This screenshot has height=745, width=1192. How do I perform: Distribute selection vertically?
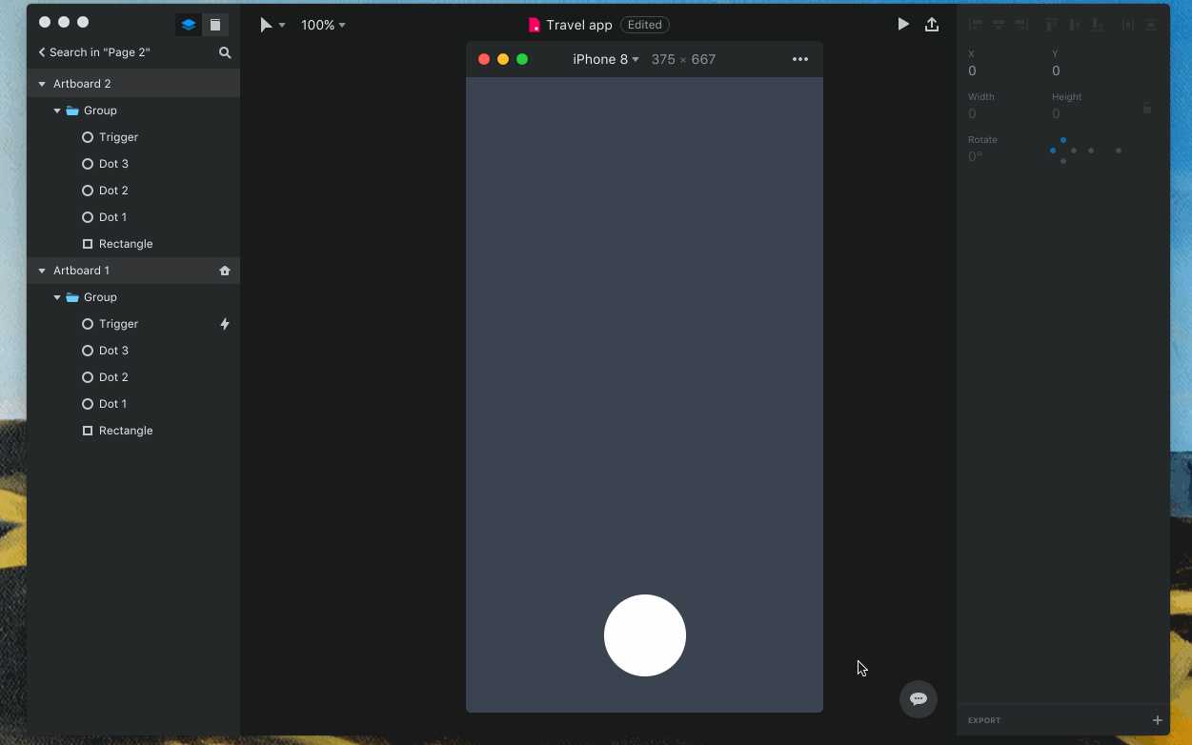pyautogui.click(x=1151, y=25)
